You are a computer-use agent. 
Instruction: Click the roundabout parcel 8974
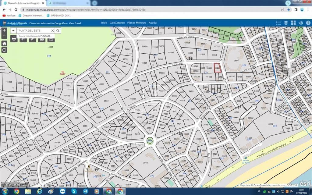coord(150,140)
